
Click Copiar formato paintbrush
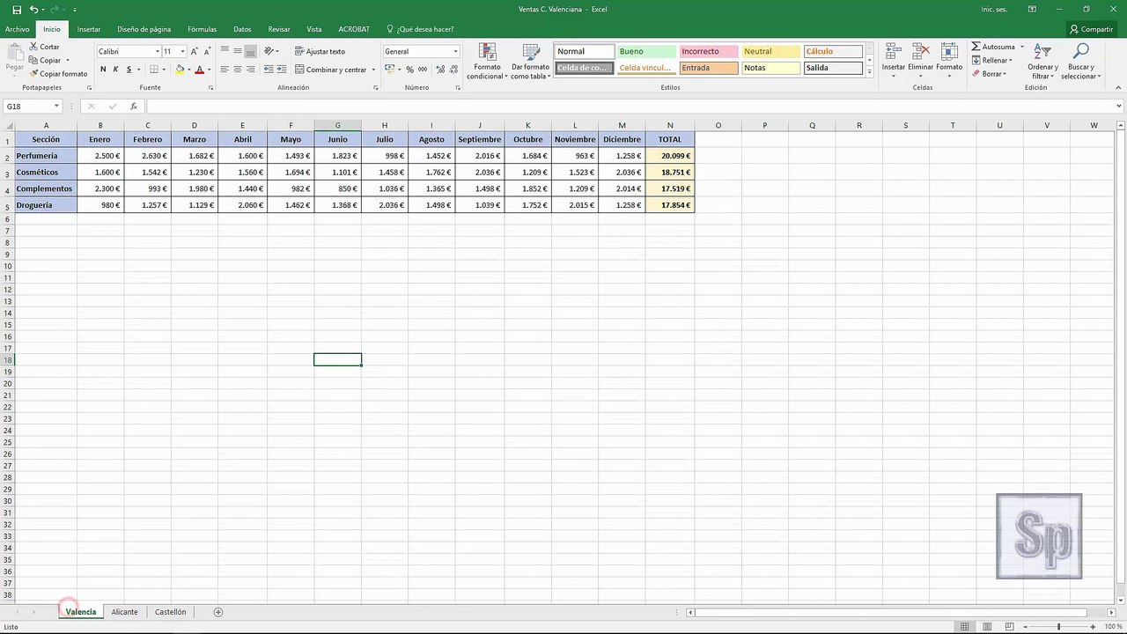58,74
